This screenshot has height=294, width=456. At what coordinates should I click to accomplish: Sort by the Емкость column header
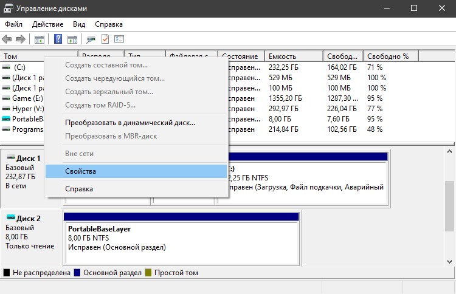(x=294, y=56)
